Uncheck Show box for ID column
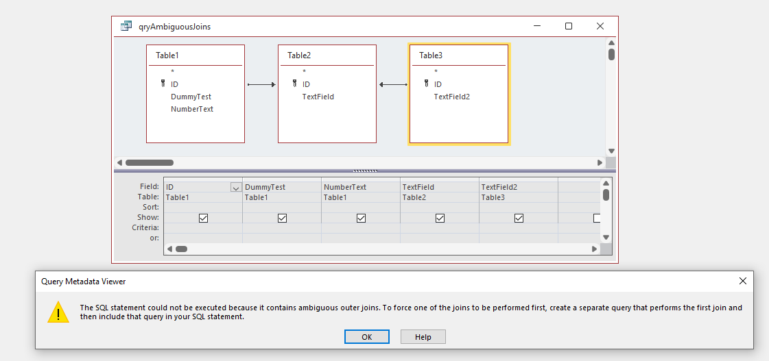This screenshot has height=361, width=769. (x=204, y=218)
